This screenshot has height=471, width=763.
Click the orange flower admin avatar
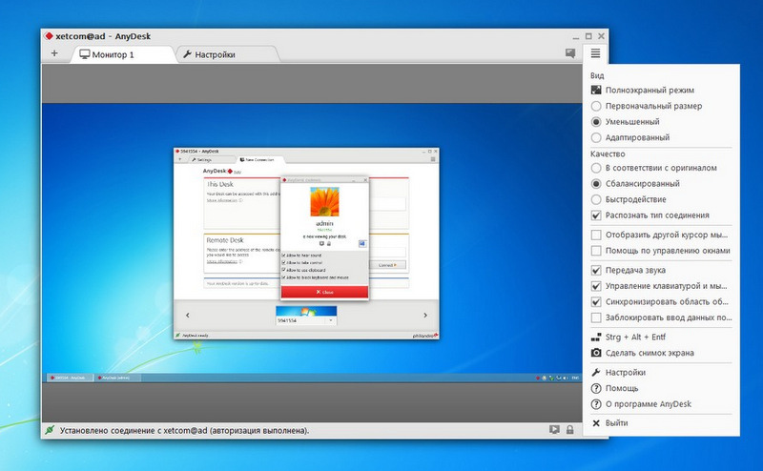pos(324,201)
